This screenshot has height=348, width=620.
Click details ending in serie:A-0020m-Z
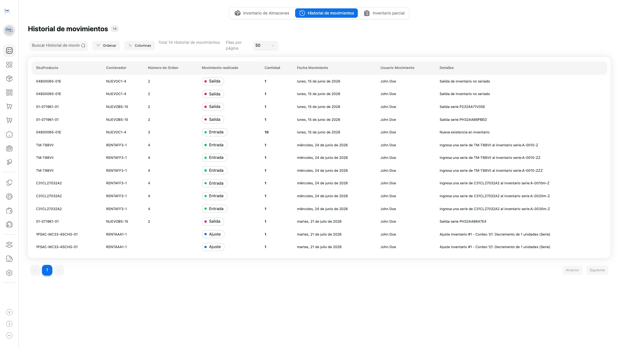494,196
